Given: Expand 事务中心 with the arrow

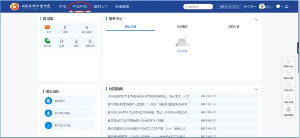Looking at the screenshot, I should (256, 19).
